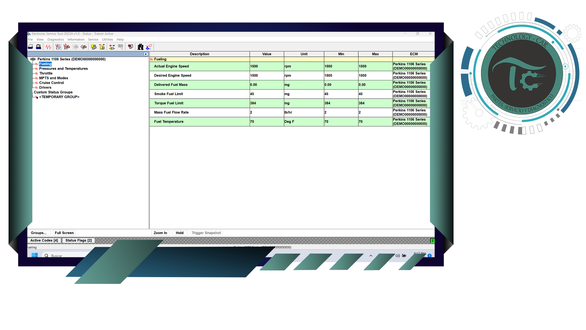Open Active Diagnostic Codes toolbar icon
The width and height of the screenshot is (586, 330).
tap(59, 47)
